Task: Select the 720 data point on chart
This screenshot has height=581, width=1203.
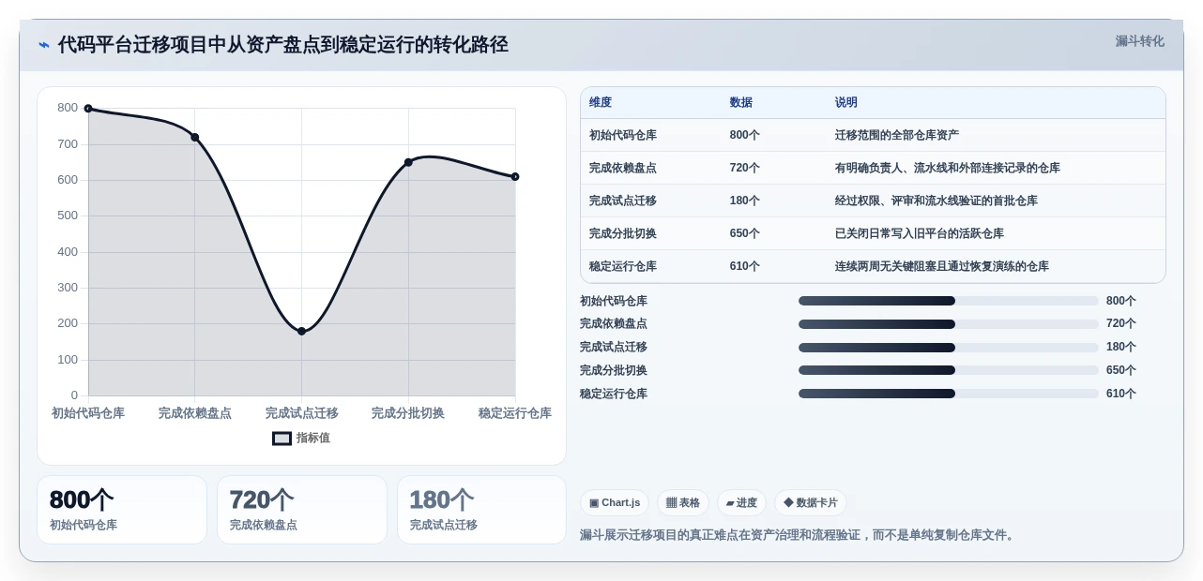Action: click(195, 137)
